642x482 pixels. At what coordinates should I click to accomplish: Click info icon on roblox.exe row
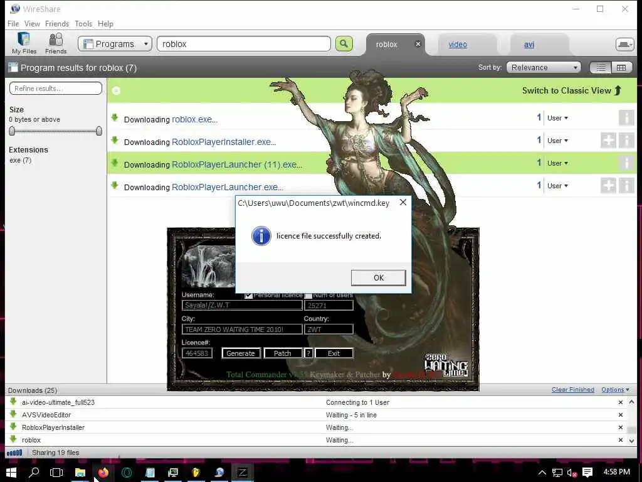626,118
